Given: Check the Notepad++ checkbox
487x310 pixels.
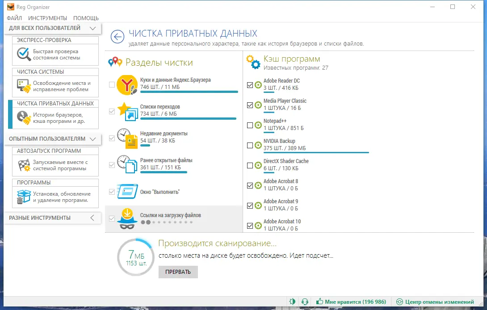Looking at the screenshot, I should coord(250,125).
